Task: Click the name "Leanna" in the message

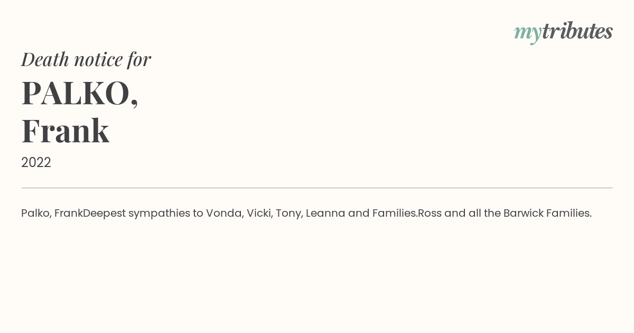Action: pos(325,213)
